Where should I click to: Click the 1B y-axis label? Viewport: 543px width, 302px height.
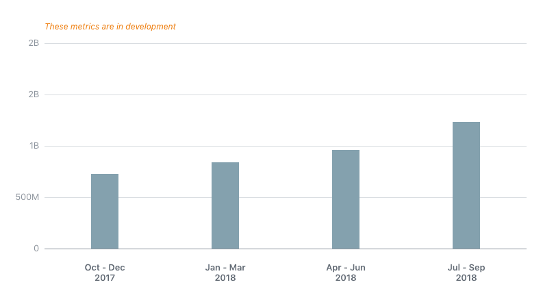(34, 146)
